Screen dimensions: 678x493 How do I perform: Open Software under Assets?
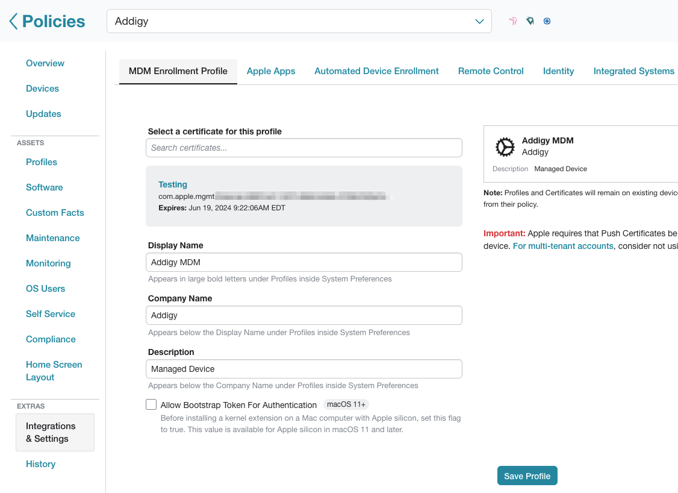pos(44,187)
